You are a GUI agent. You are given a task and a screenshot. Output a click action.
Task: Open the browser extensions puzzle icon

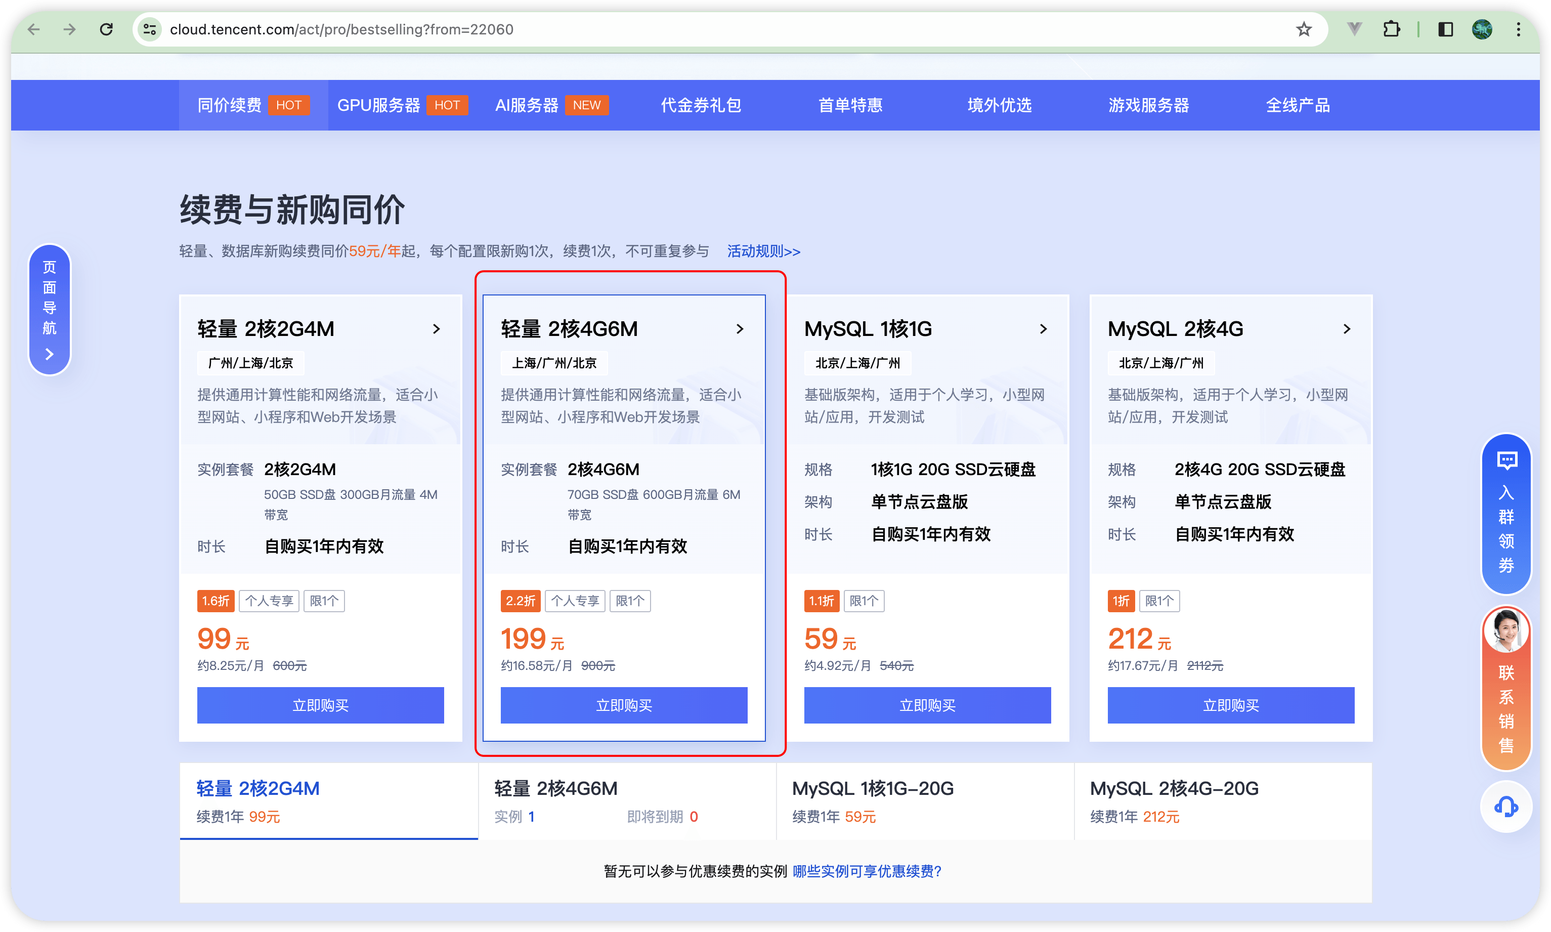point(1392,29)
